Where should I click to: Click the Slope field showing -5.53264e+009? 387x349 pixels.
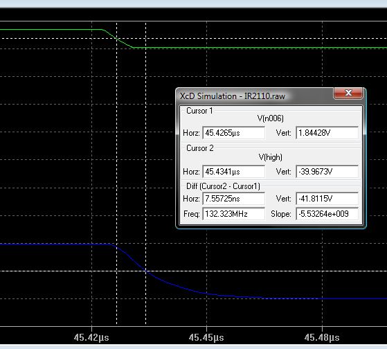point(327,214)
